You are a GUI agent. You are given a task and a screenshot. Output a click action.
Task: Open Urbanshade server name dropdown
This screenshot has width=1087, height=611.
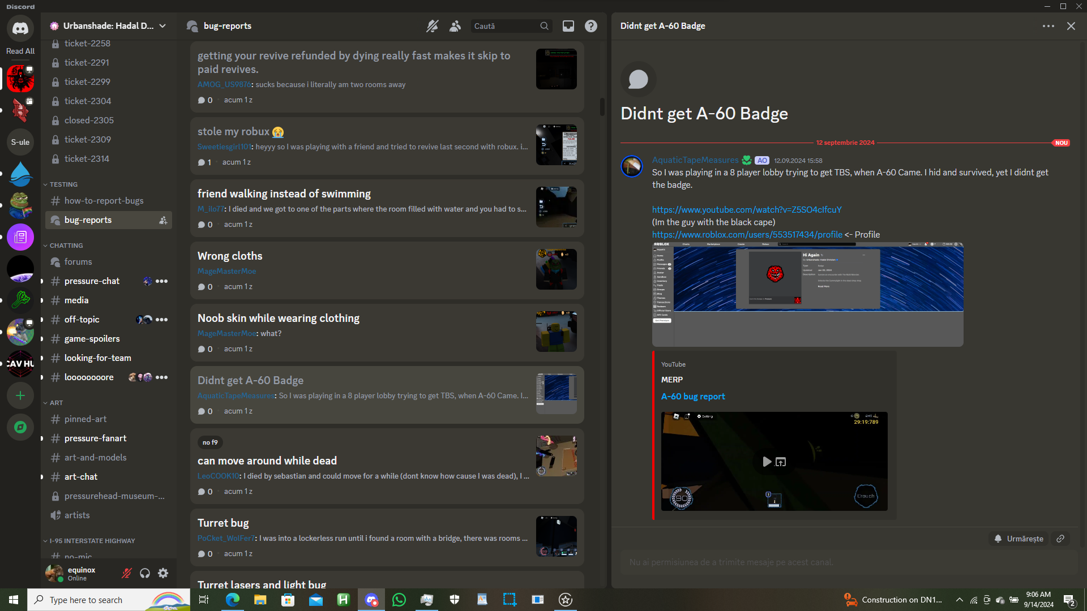click(x=109, y=26)
